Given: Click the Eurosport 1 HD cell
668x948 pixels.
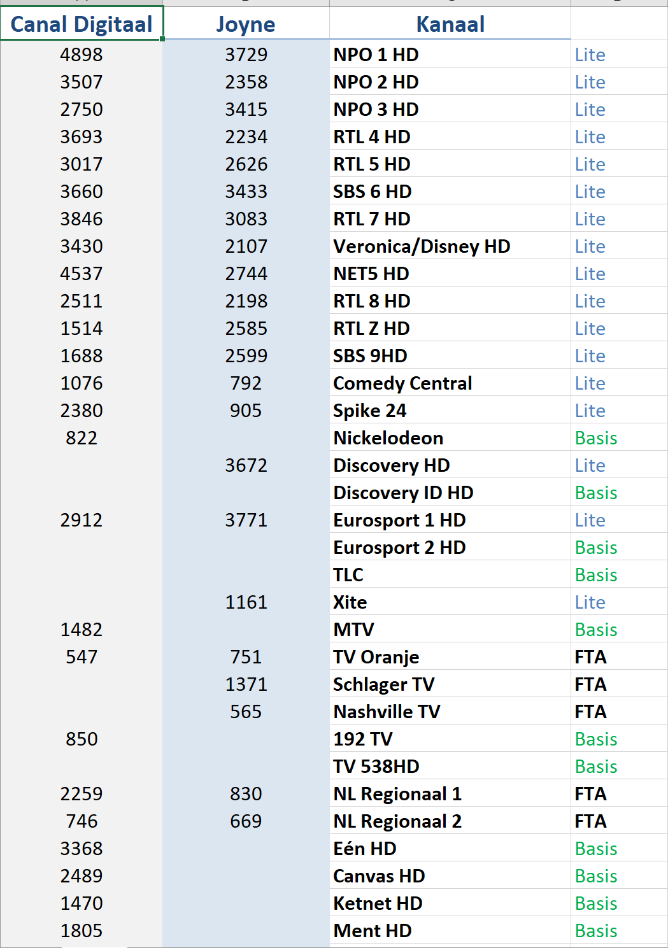Looking at the screenshot, I should coord(450,520).
